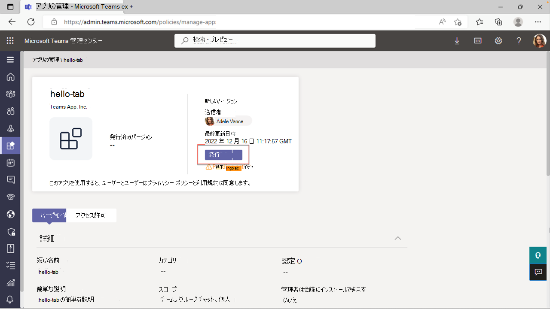This screenshot has height=309, width=550.
Task: Click the アプリの管理 breadcrumb link
Action: (x=46, y=60)
